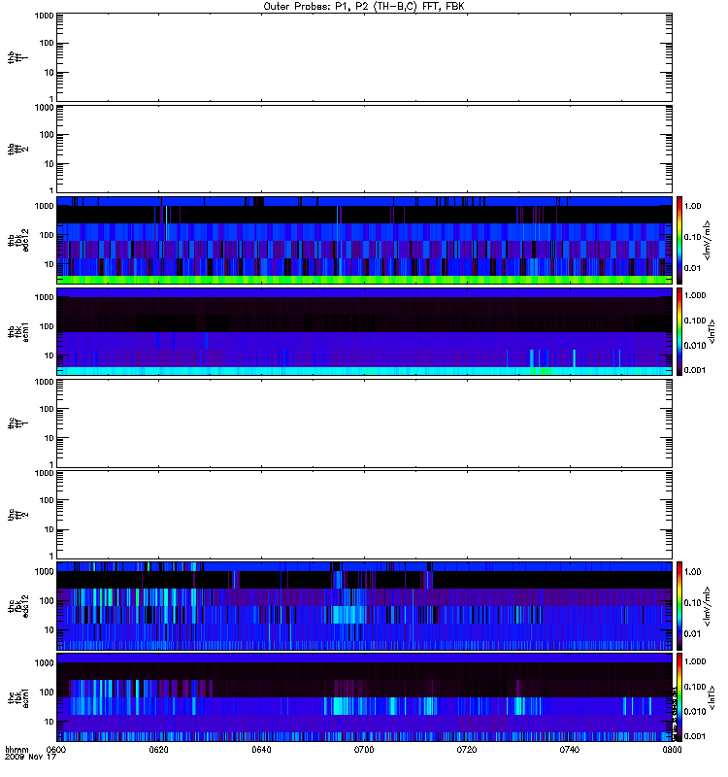The height and width of the screenshot is (777, 728).
Task: Click the 0600 time axis label
Action: tap(56, 749)
